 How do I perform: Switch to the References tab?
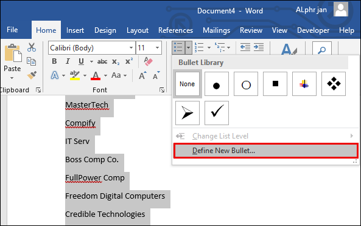tap(175, 30)
